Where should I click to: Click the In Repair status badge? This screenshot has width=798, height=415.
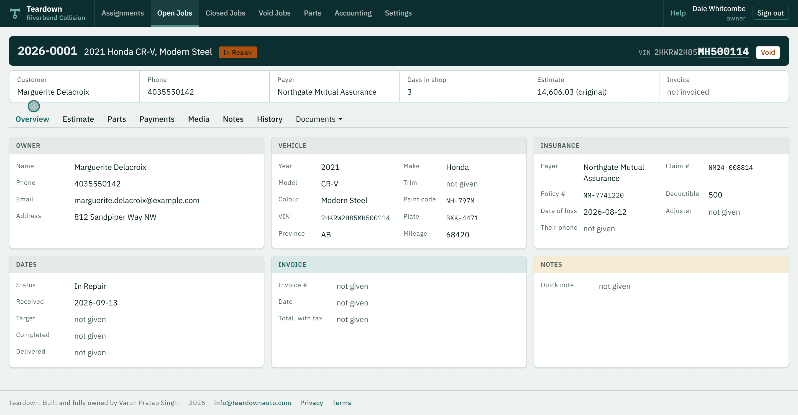[238, 52]
